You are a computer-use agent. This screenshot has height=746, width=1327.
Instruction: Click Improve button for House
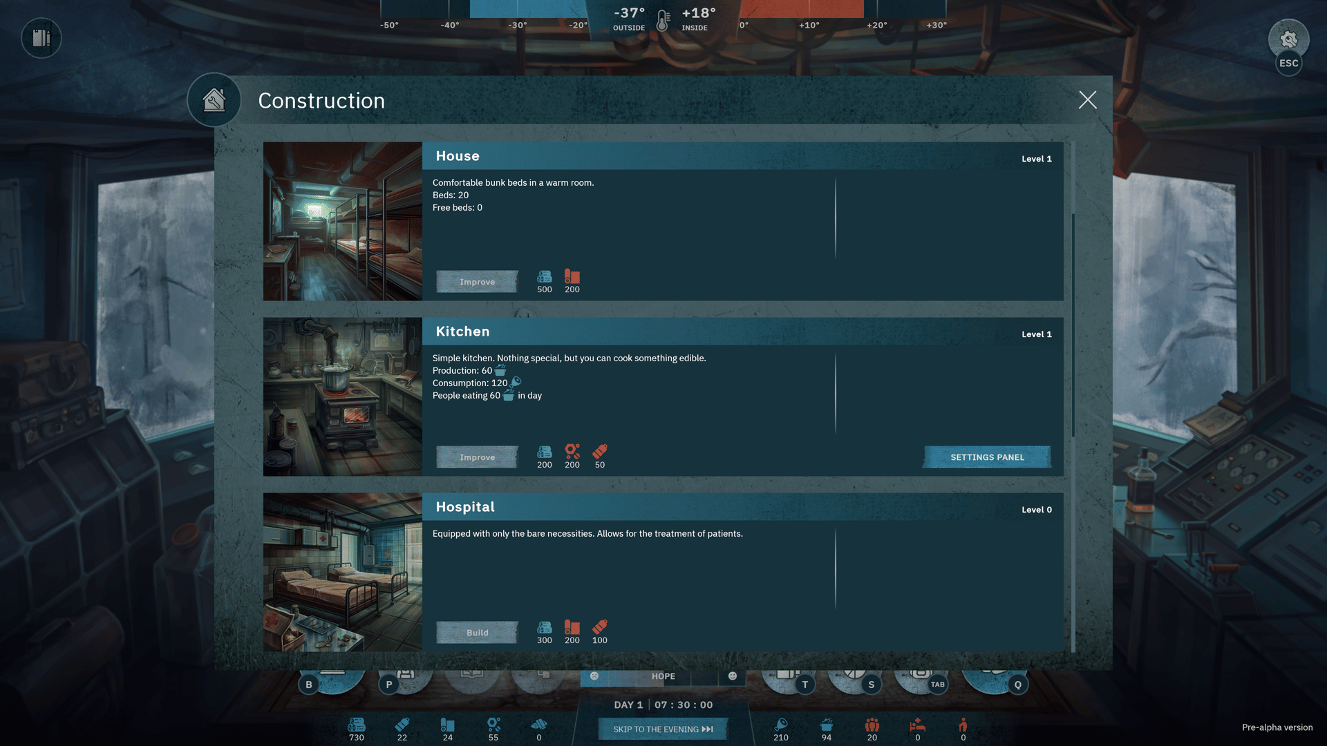pyautogui.click(x=477, y=282)
